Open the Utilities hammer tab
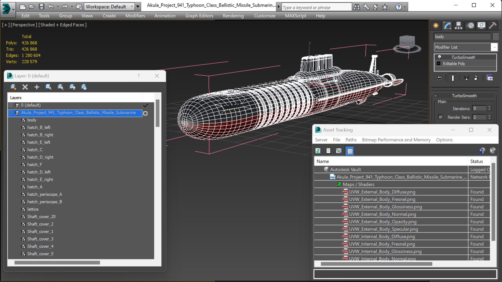 (493, 26)
